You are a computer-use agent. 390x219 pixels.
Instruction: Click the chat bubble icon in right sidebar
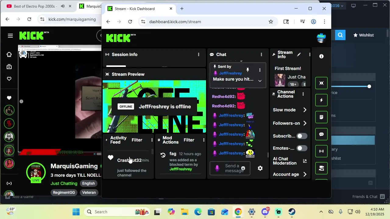pos(321,134)
